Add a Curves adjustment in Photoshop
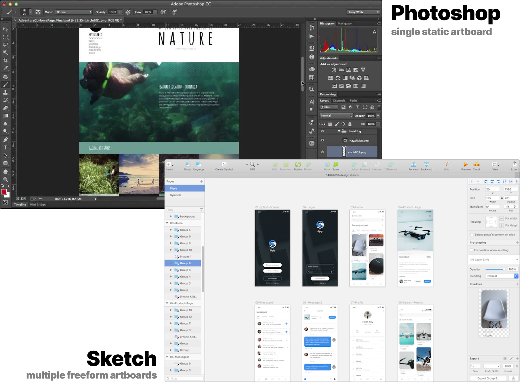520x382 pixels. (x=349, y=70)
